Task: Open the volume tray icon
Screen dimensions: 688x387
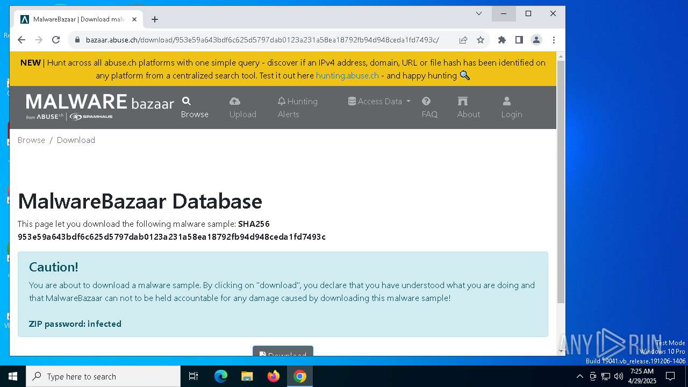Action: click(619, 376)
